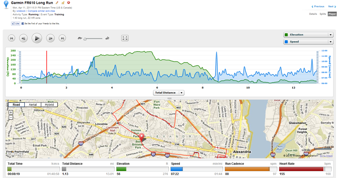This screenshot has height=178, width=338.
Task: Switch to the Details tab
Action: pos(313,14)
